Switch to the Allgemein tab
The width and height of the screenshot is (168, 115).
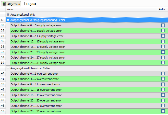[x=11, y=4]
